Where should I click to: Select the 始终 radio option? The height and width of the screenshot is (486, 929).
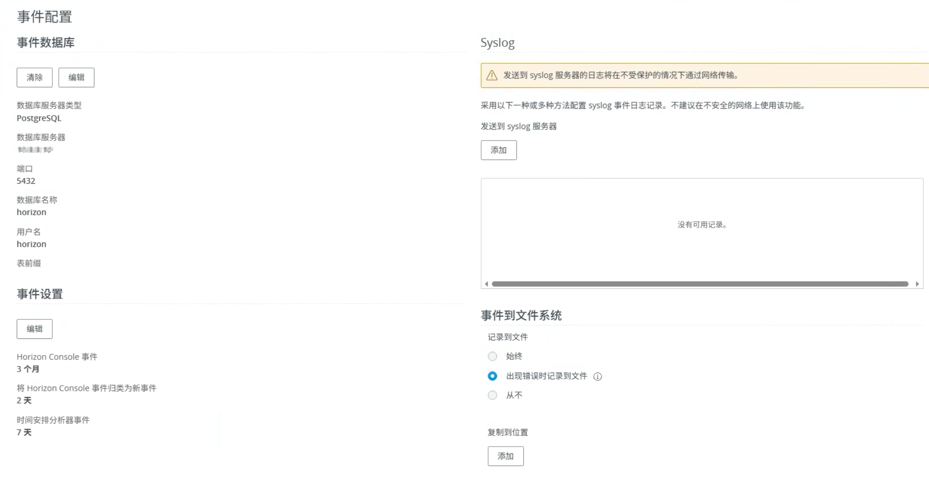(x=492, y=356)
